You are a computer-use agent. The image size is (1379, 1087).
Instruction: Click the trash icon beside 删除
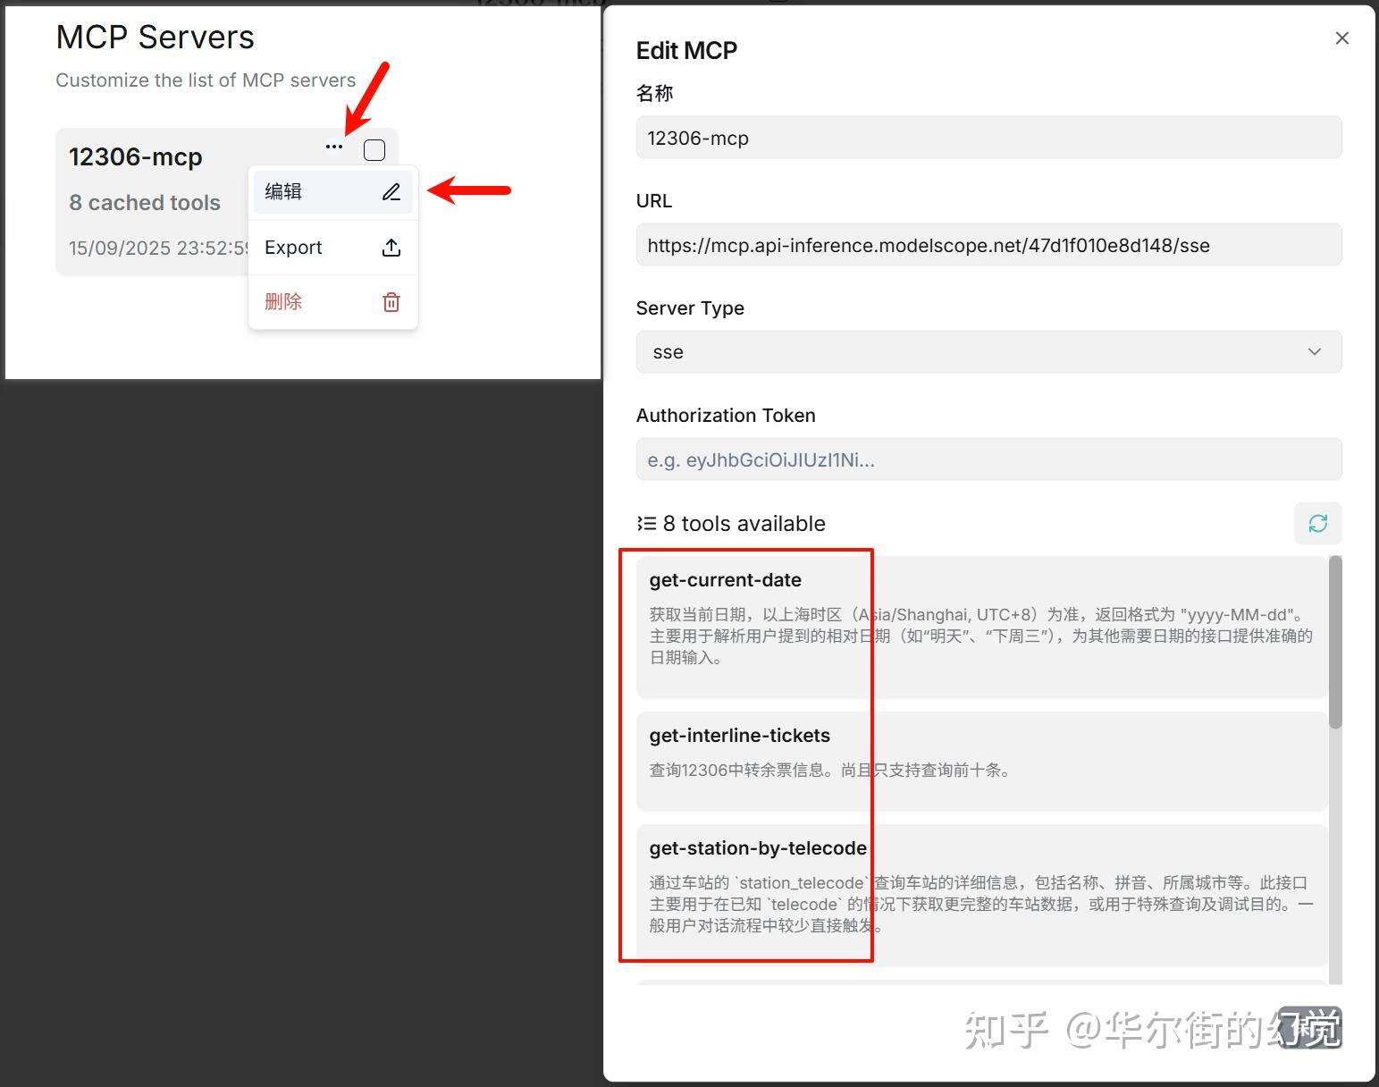click(391, 302)
